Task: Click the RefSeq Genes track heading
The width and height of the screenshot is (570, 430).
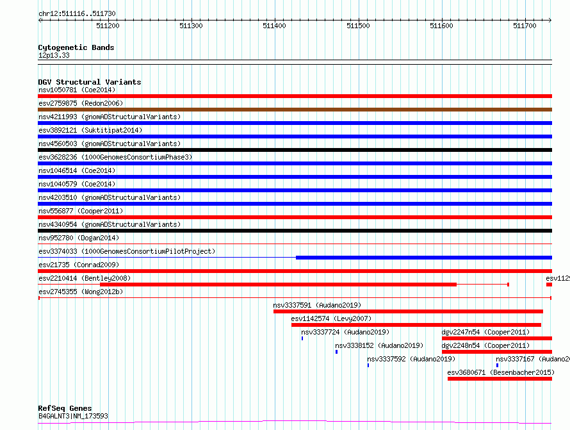Action: pos(65,408)
